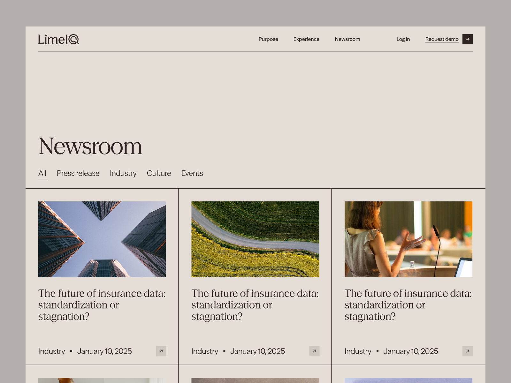Open the skyscrapers article thumbnail
Screen dimensions: 511x383
102,239
